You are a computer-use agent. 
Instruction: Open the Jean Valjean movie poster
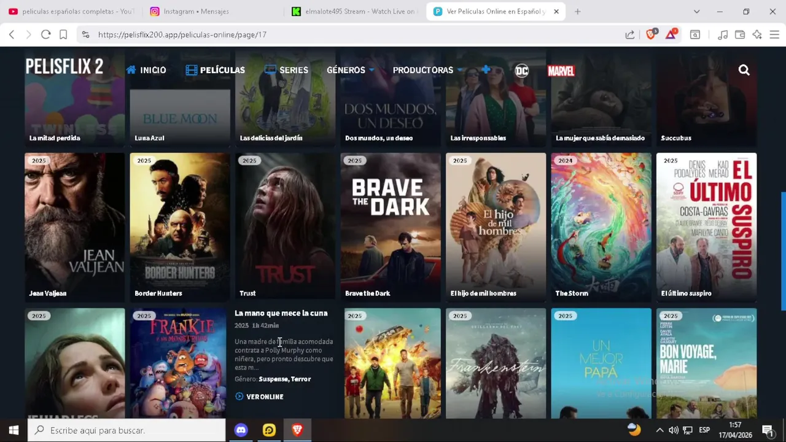pos(74,227)
